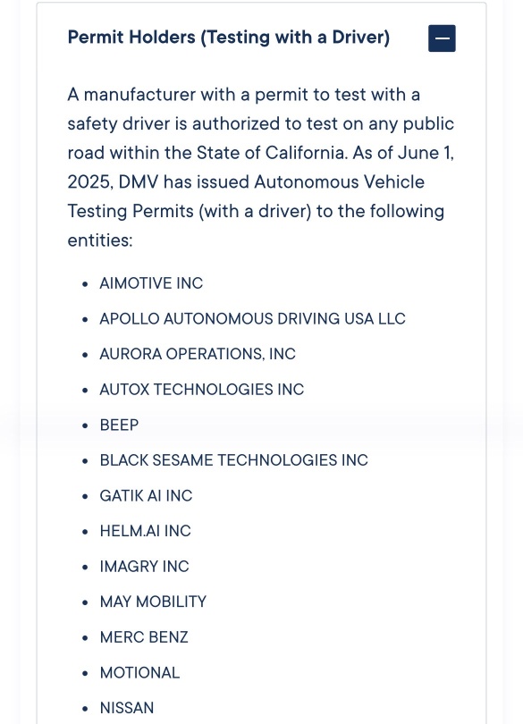The width and height of the screenshot is (523, 724).
Task: Click the bullet point beside MAY MOBILITY
Action: pos(85,602)
